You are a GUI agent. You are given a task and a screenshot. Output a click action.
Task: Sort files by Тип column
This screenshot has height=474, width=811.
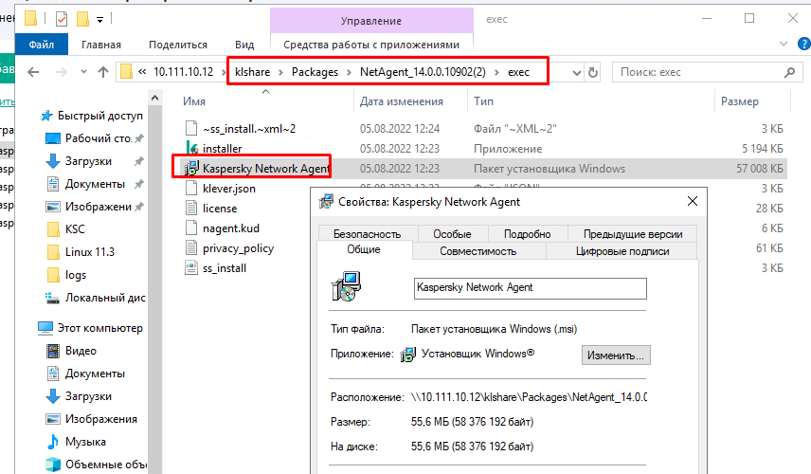pyautogui.click(x=483, y=101)
